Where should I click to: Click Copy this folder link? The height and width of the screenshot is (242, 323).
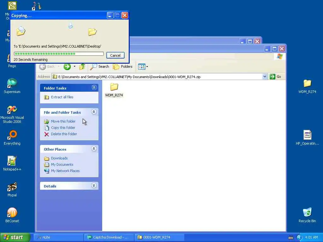coord(63,128)
